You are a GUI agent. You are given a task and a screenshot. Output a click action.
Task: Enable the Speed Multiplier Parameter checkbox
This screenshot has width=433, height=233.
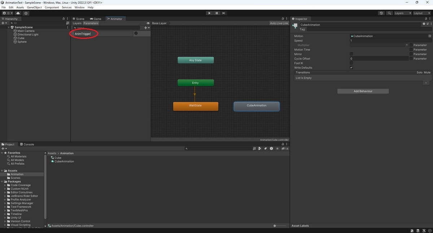(411, 45)
